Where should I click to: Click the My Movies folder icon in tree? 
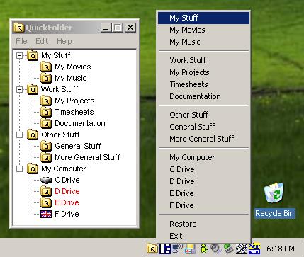(46, 67)
